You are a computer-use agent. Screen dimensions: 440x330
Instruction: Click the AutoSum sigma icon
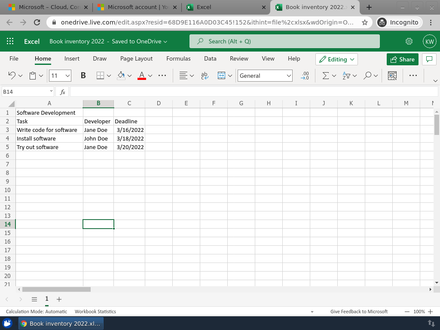(326, 76)
